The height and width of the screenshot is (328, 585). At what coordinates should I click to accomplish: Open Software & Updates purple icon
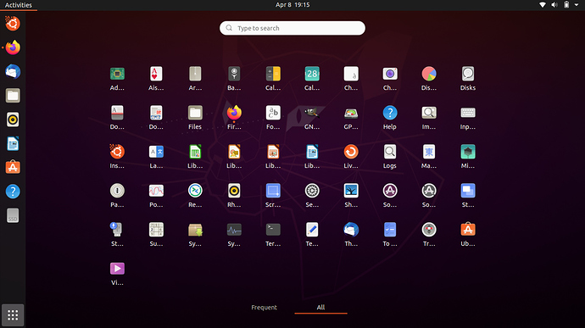[390, 191]
